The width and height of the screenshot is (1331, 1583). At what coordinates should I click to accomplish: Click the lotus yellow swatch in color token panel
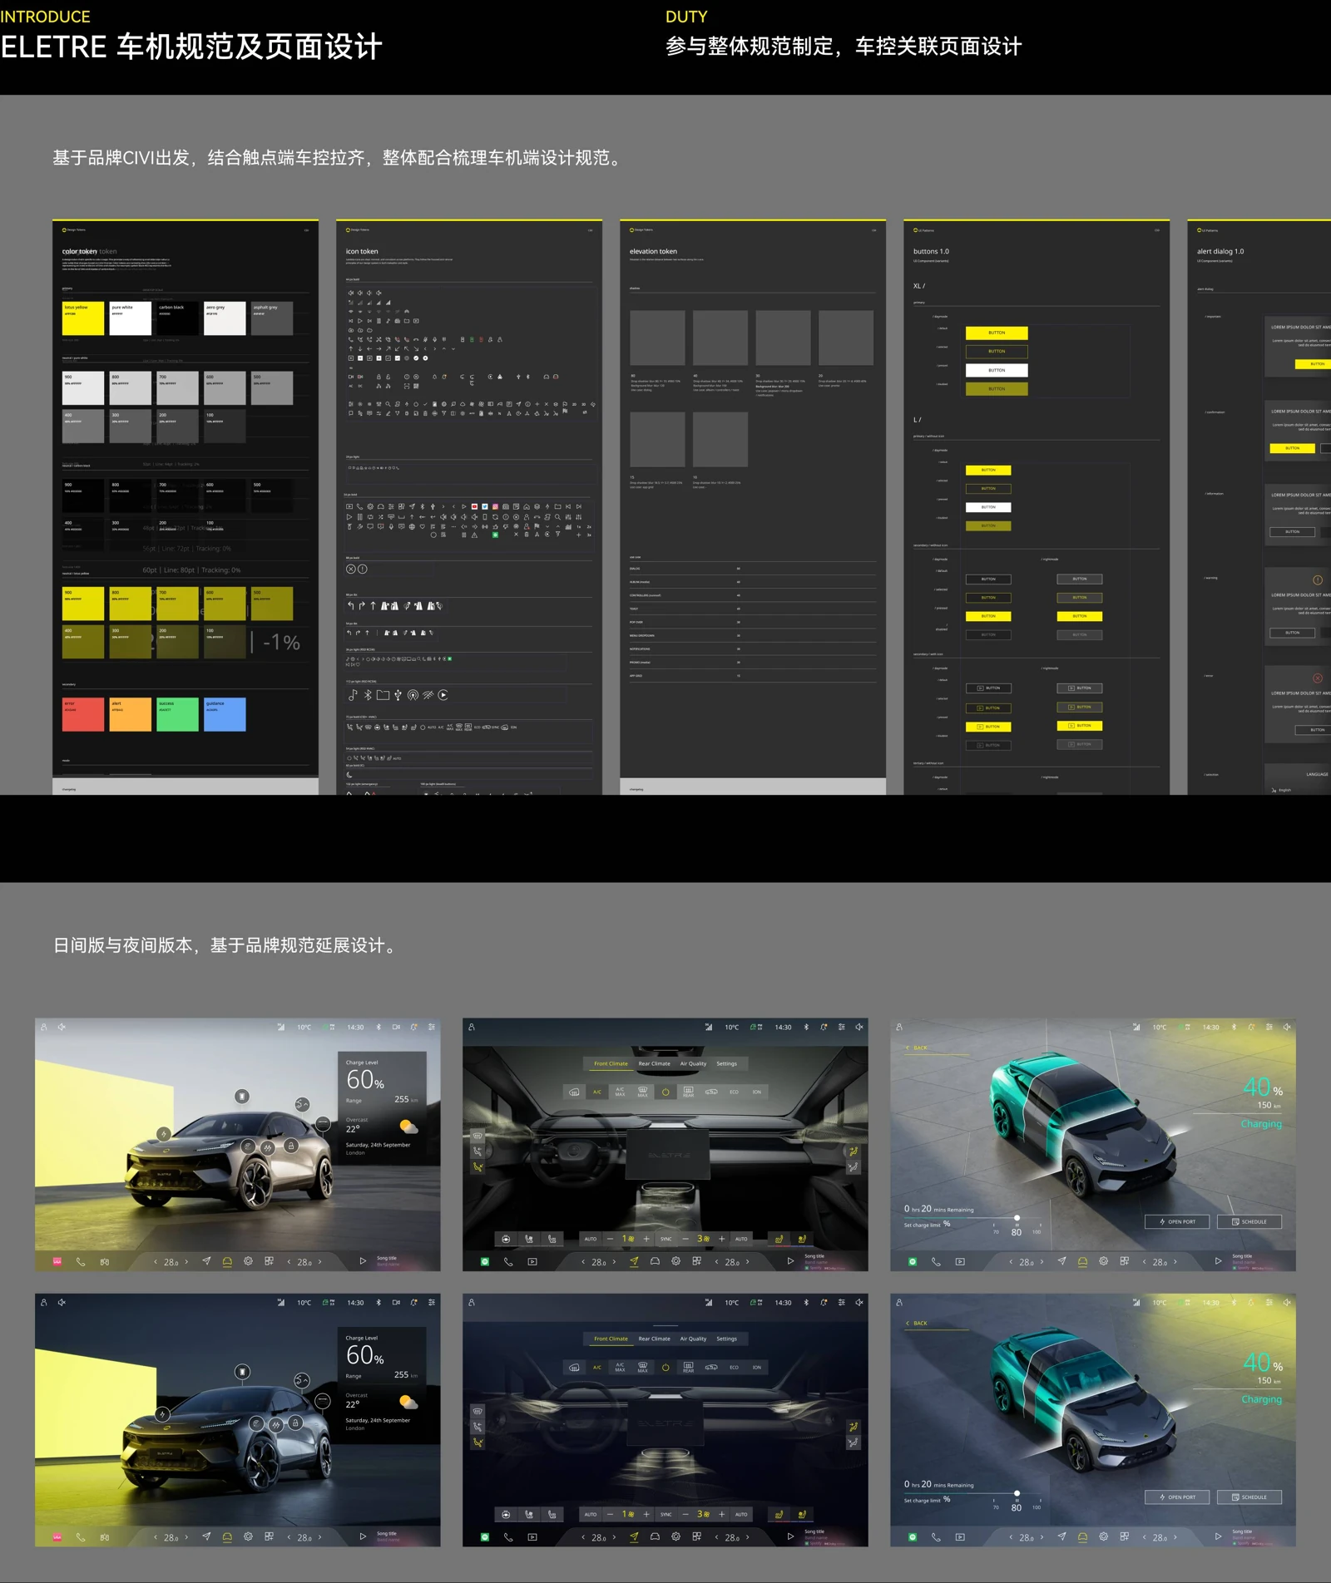pos(83,318)
